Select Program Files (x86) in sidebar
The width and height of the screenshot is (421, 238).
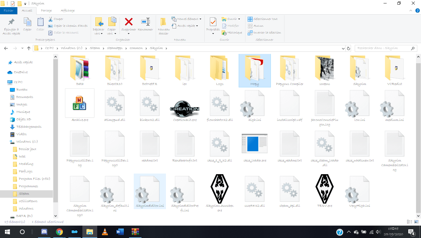tap(31, 179)
